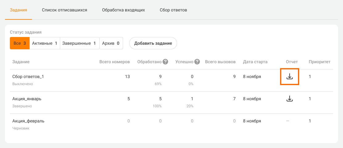This screenshot has width=343, height=148.
Task: Filter tasks by Все status
Action: 19,43
